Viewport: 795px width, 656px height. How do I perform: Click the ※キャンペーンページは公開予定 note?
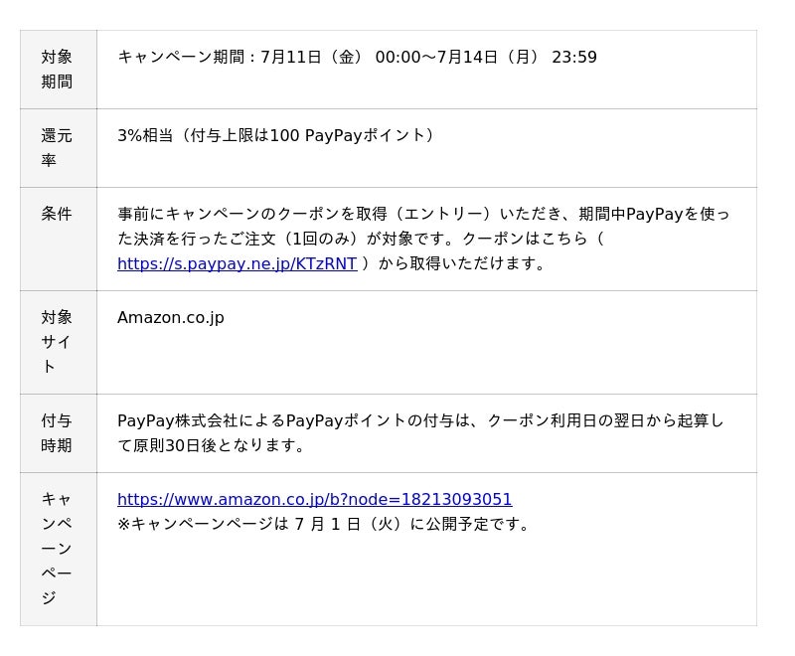click(324, 524)
